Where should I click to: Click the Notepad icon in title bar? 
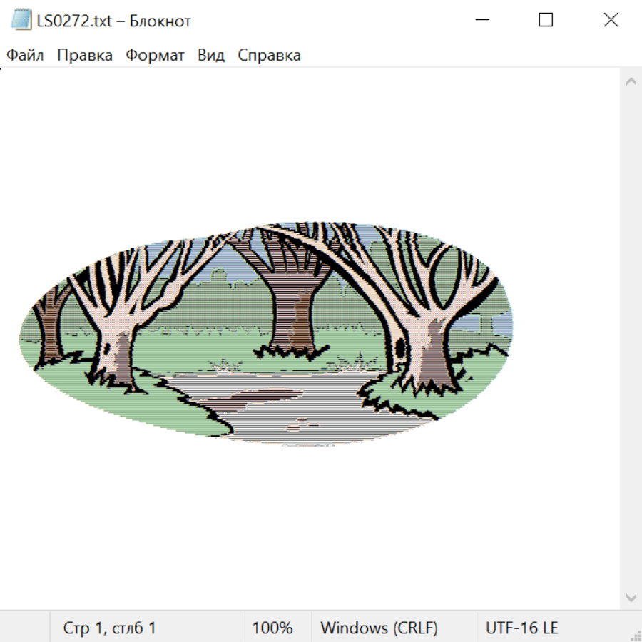coord(21,21)
